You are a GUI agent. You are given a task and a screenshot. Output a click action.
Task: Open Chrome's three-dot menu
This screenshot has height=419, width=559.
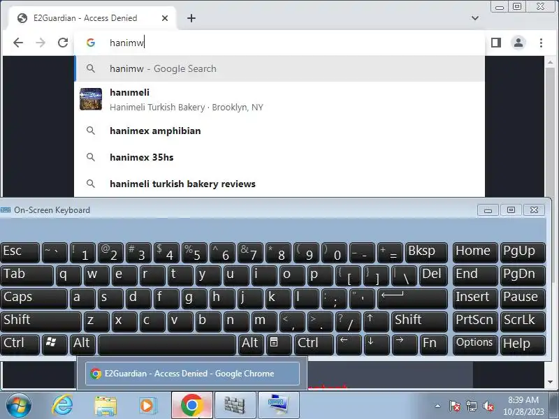(x=541, y=43)
